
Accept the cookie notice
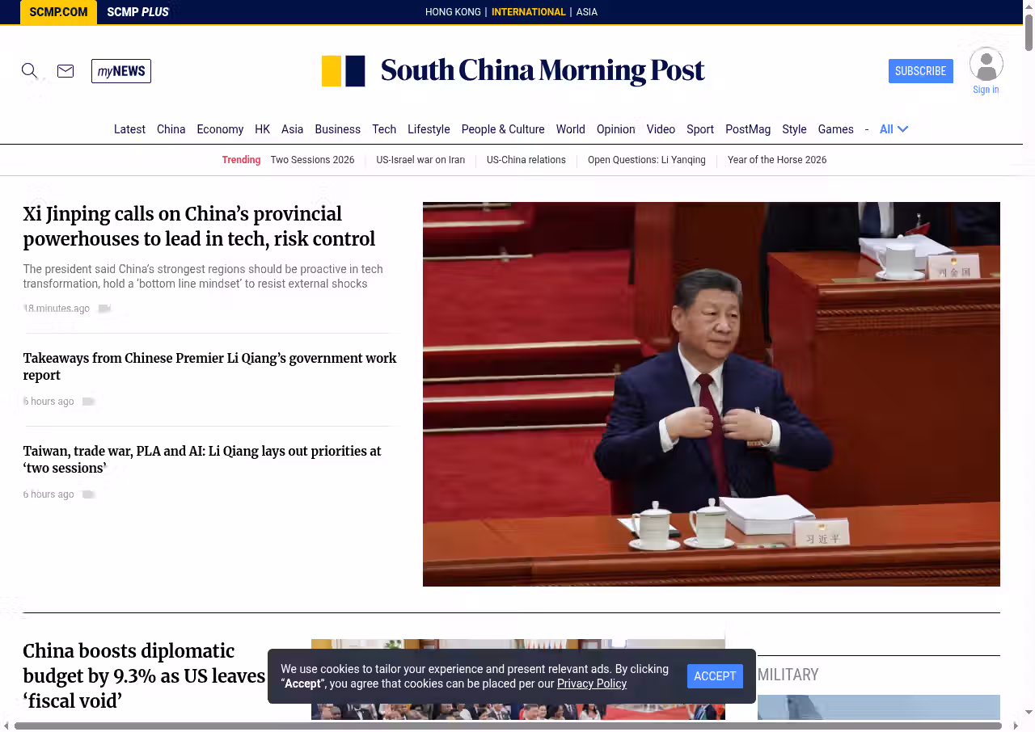(x=715, y=676)
